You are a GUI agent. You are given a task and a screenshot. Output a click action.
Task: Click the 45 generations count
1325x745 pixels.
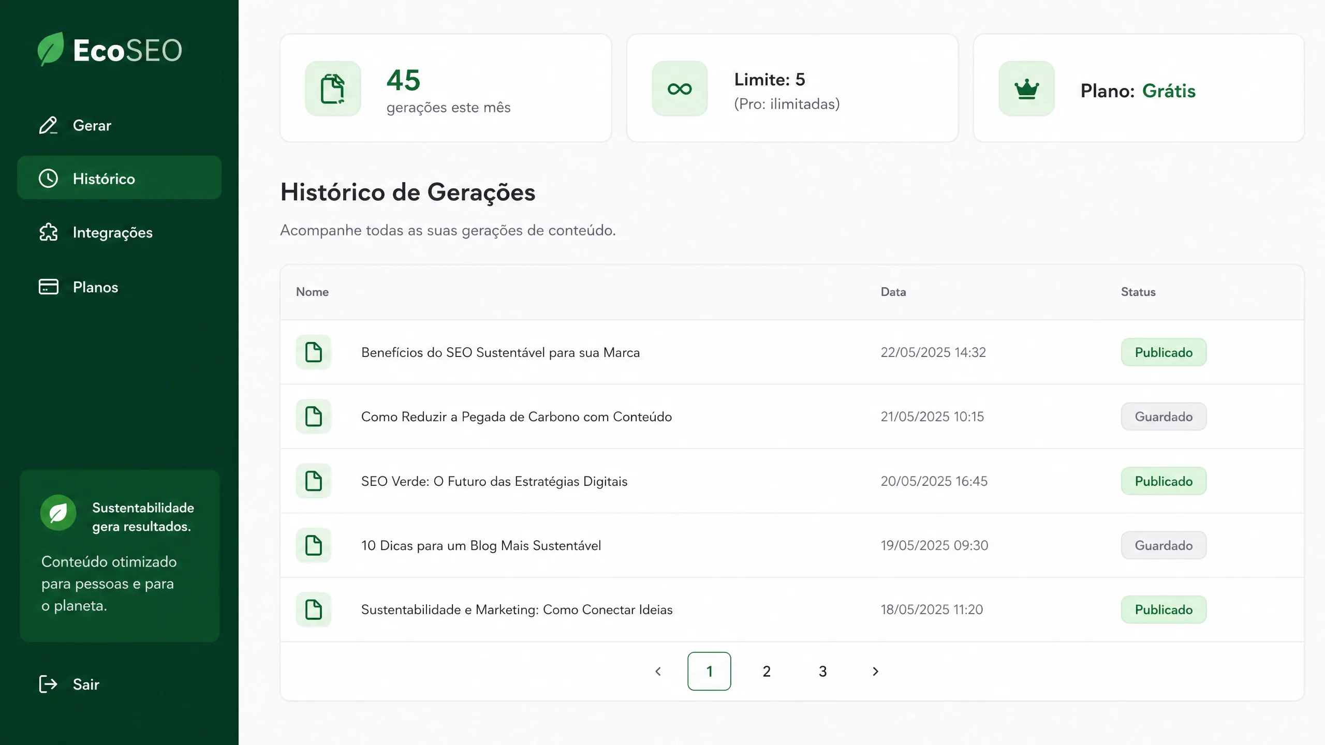(403, 80)
